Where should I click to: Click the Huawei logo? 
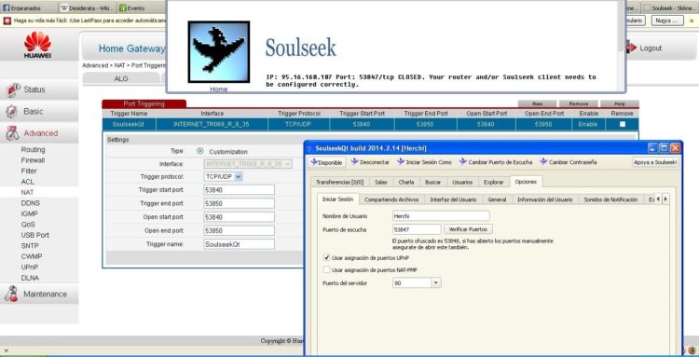38,45
